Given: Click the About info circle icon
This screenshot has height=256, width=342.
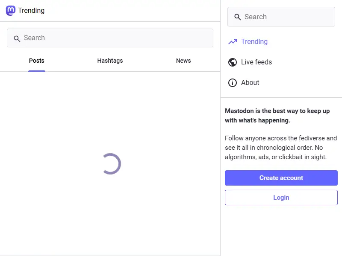Looking at the screenshot, I should pyautogui.click(x=233, y=83).
